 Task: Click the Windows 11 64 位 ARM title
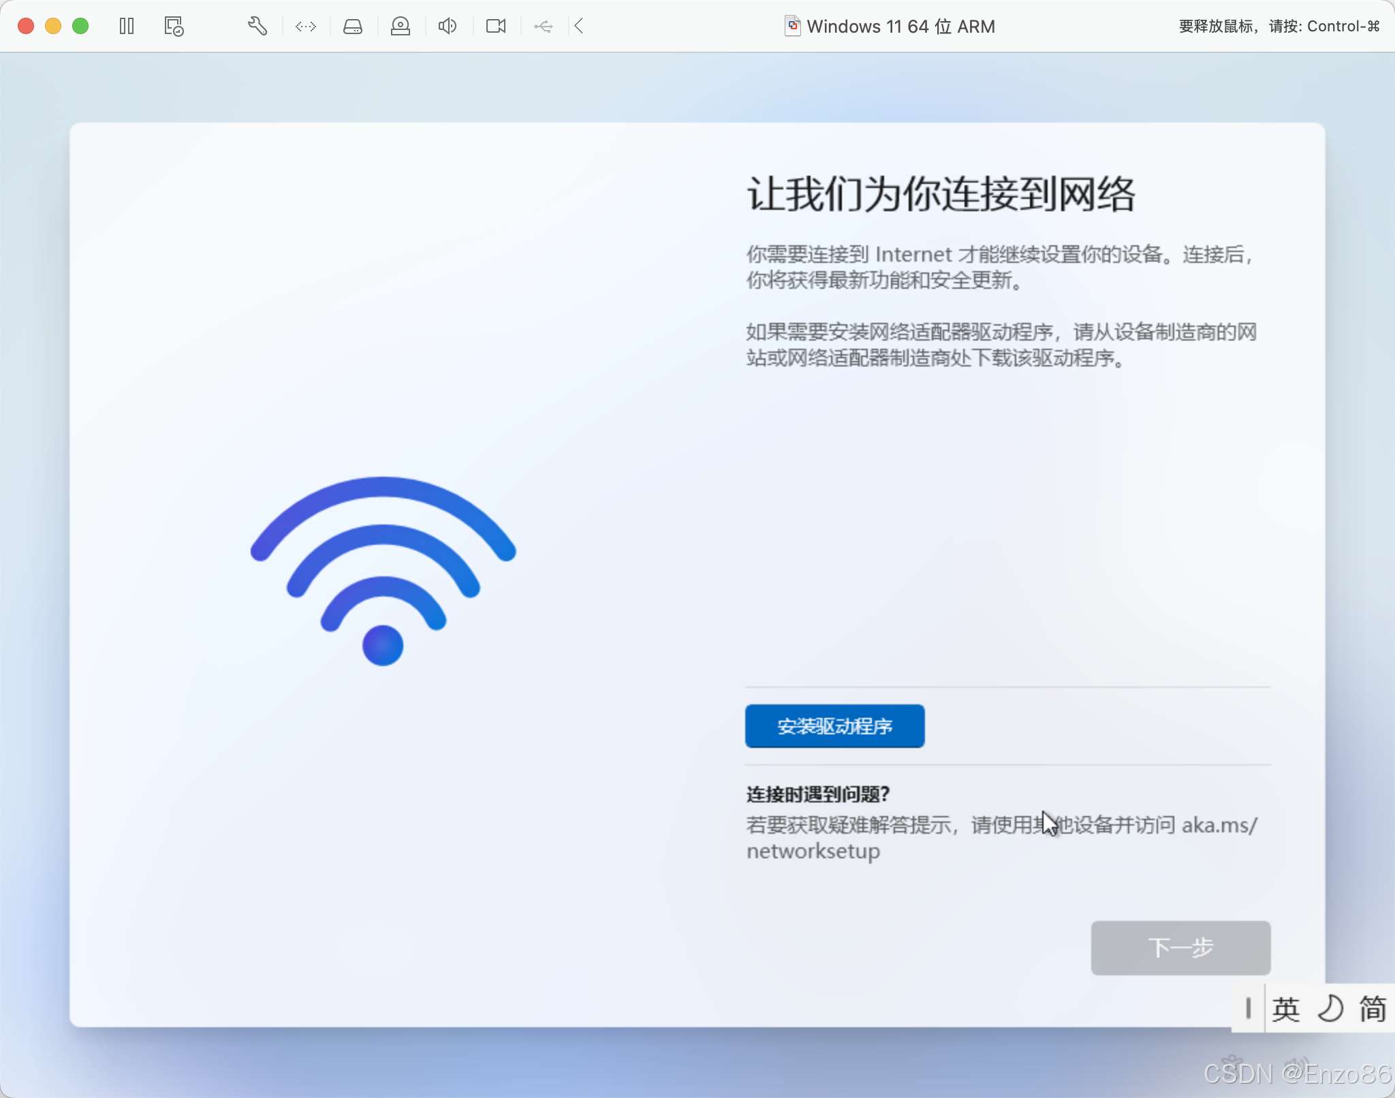[900, 27]
